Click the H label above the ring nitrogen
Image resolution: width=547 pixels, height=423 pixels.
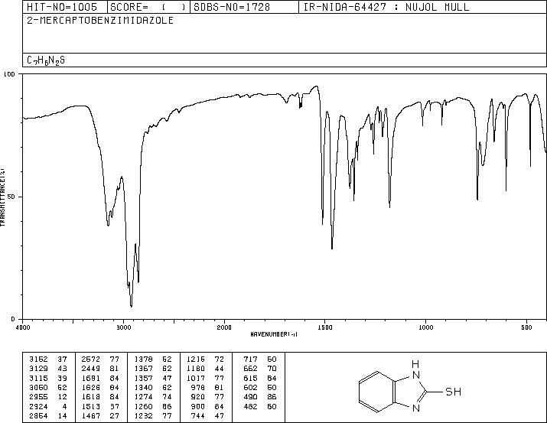pos(415,364)
